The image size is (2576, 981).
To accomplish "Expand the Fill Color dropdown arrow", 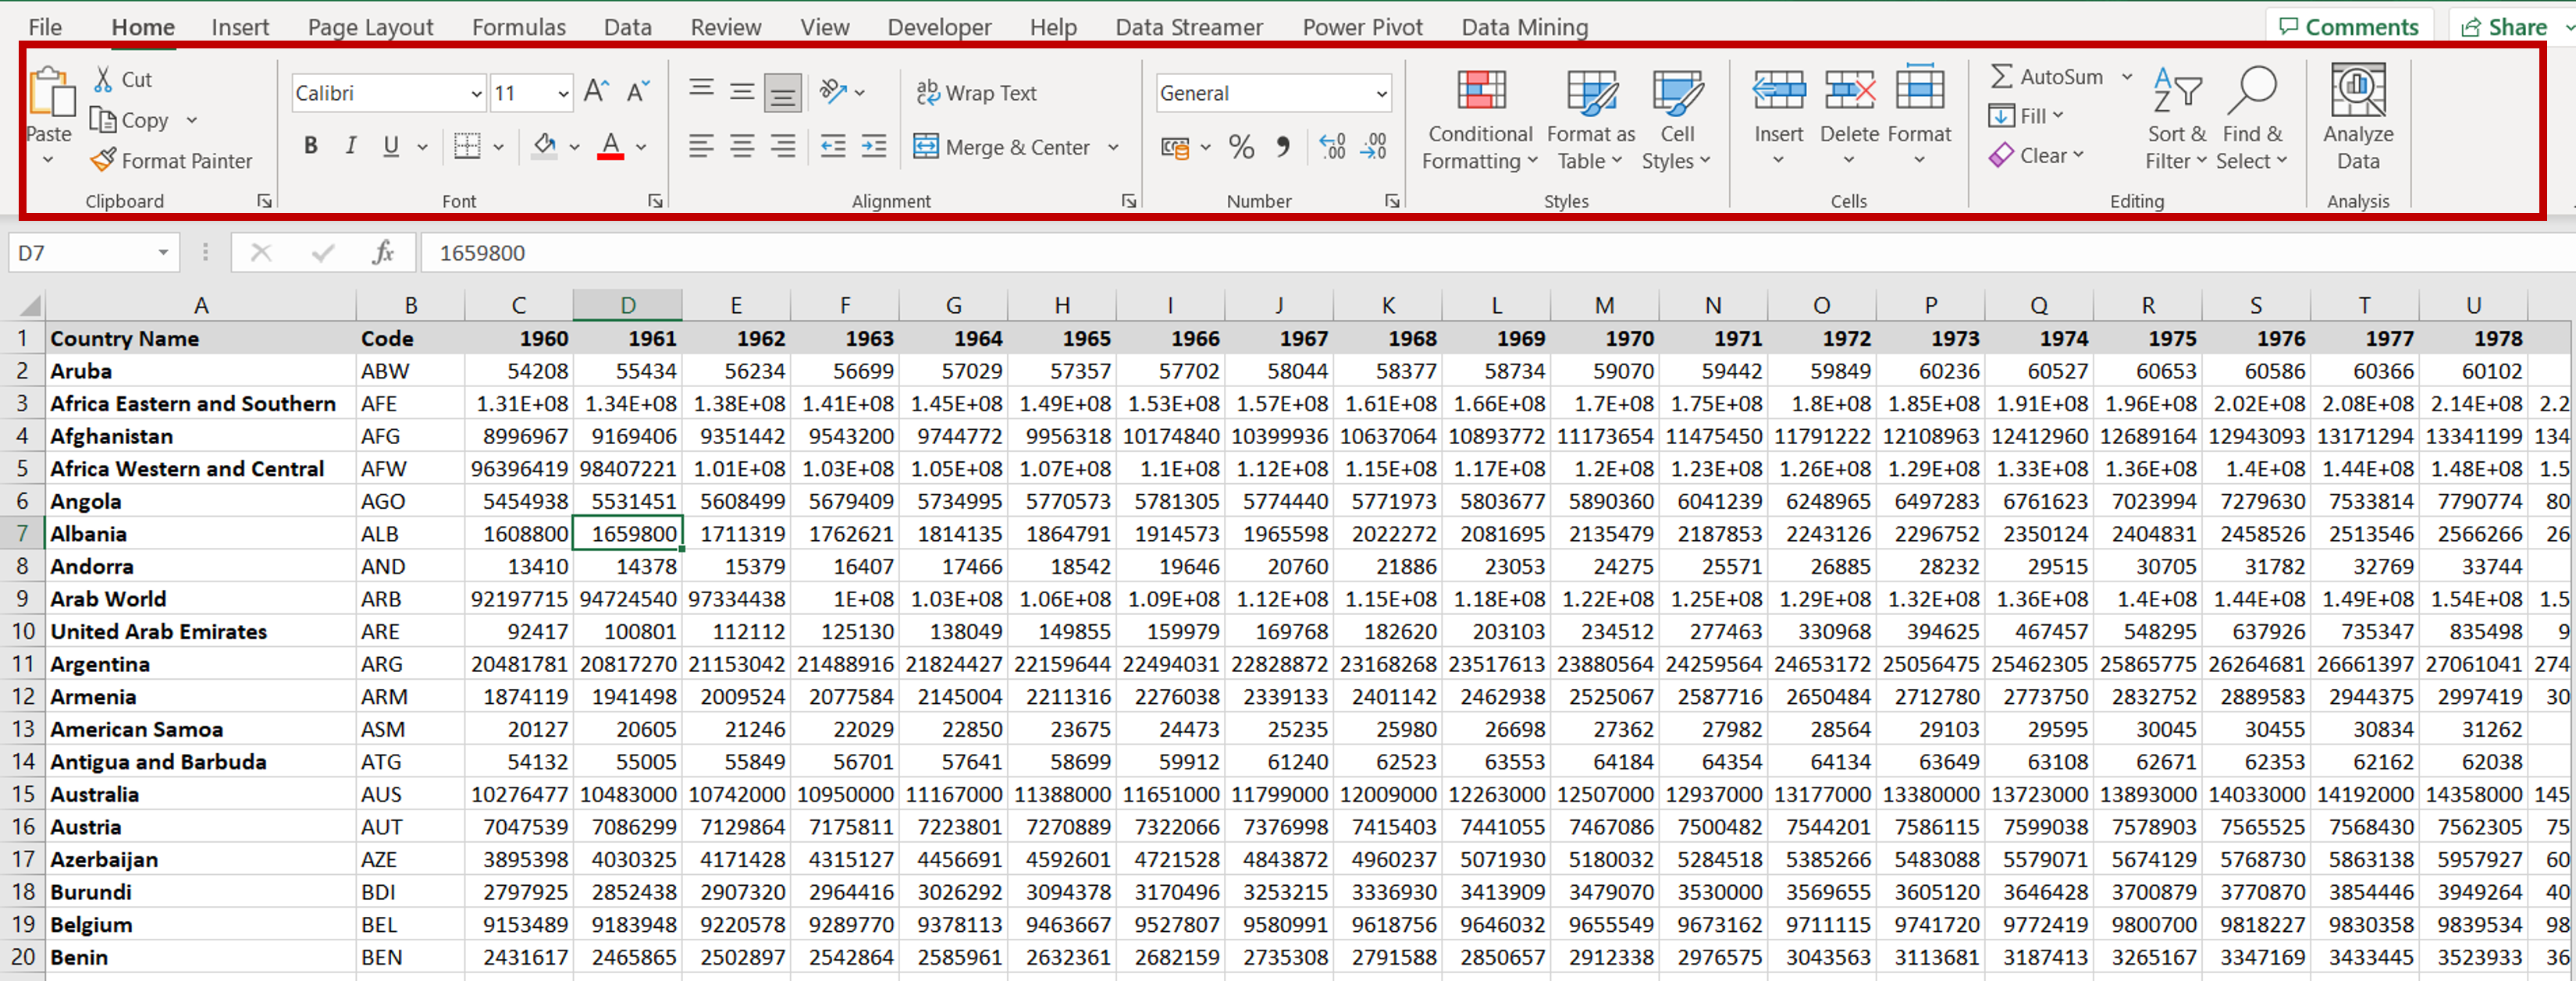I will [575, 147].
